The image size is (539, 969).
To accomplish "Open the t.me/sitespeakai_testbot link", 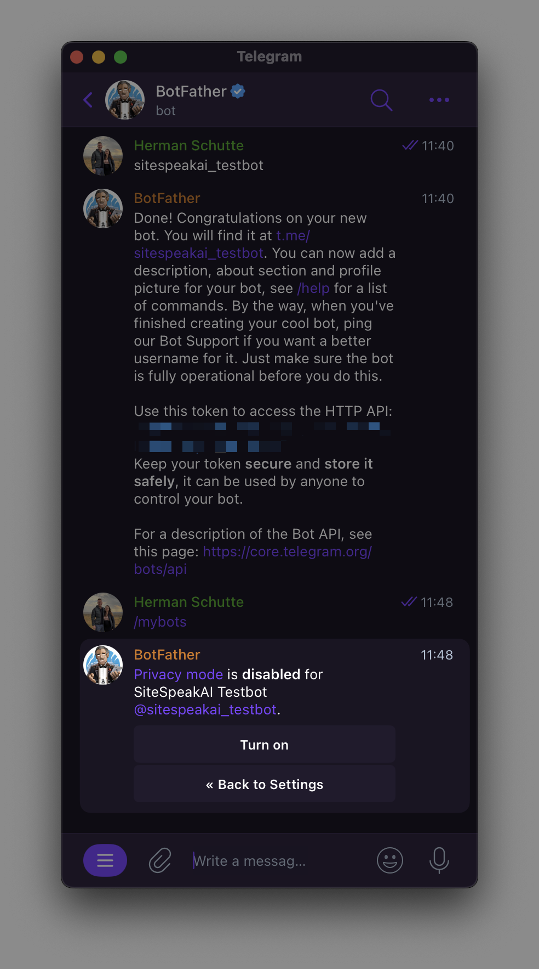I will [199, 253].
